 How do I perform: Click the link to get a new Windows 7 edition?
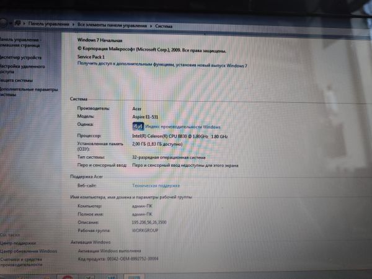pyautogui.click(x=162, y=64)
